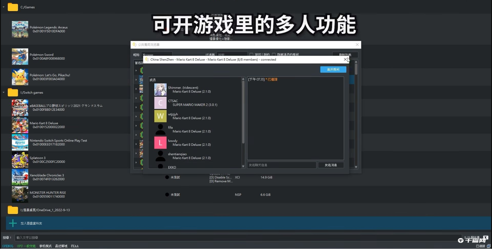Select the Xenoblade Chronicles 3 game icon
The image size is (492, 249).
pyautogui.click(x=20, y=177)
